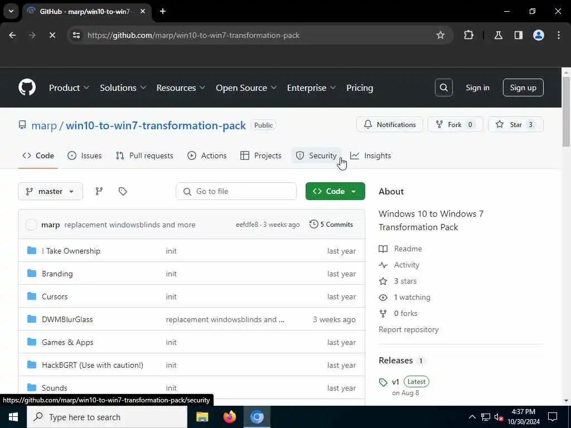Open the Chrome extensions puzzle icon
Viewport: 571px width, 428px height.
(468, 35)
